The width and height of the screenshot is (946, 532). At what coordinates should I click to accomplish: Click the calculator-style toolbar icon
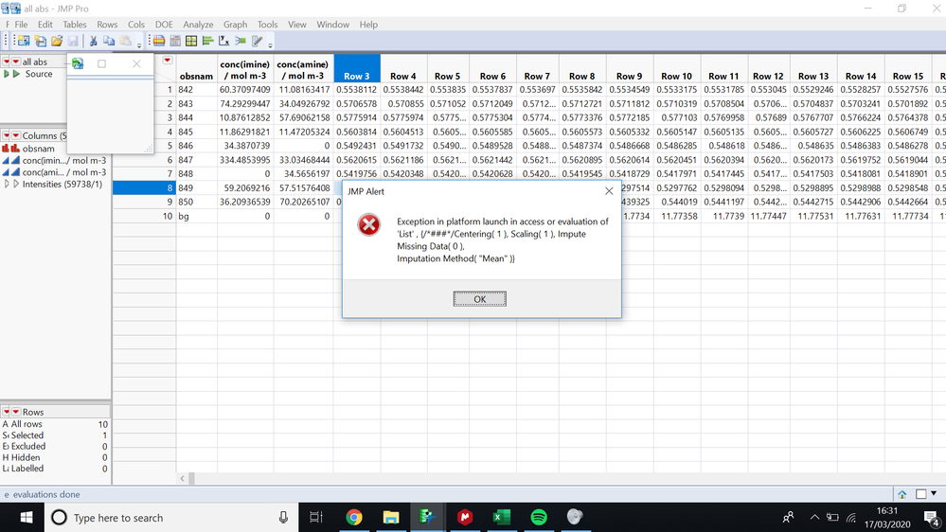pyautogui.click(x=175, y=41)
